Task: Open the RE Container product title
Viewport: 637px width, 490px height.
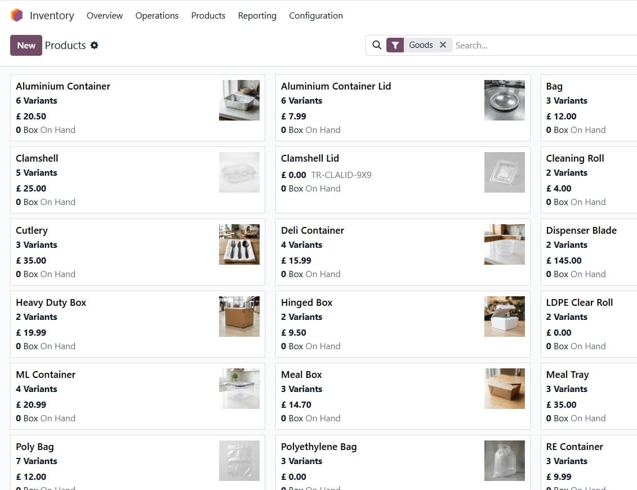Action: 574,447
